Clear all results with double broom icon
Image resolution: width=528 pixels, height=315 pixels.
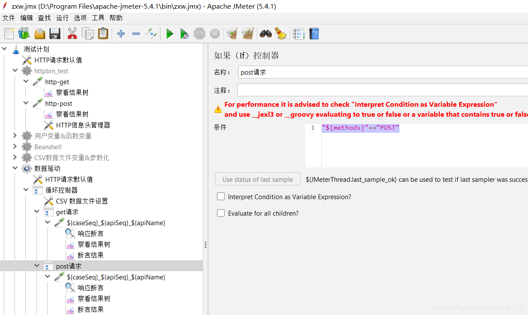point(248,33)
